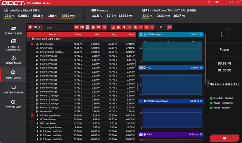The image size is (242, 143).
Task: Switch to graph-only view in the toolbar
Action: [40, 27]
